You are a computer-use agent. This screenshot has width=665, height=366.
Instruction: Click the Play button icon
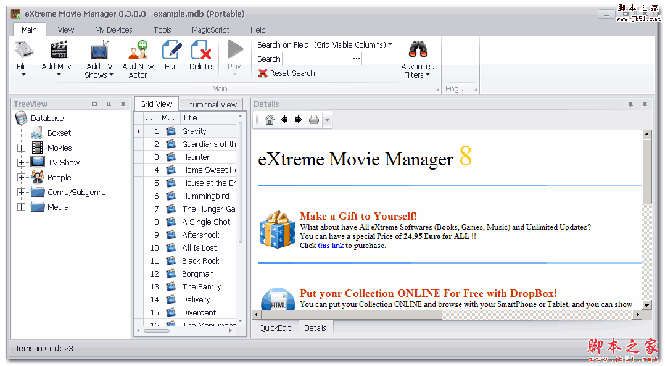click(x=234, y=49)
